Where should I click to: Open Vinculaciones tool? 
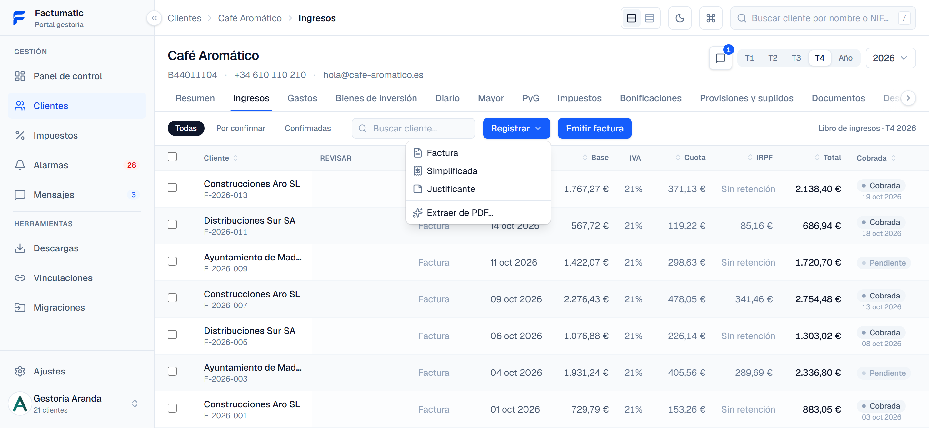77,278
